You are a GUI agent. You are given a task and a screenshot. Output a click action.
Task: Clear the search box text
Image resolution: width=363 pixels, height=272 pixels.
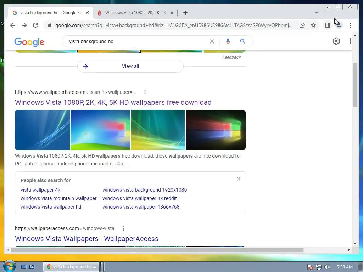coord(212,41)
